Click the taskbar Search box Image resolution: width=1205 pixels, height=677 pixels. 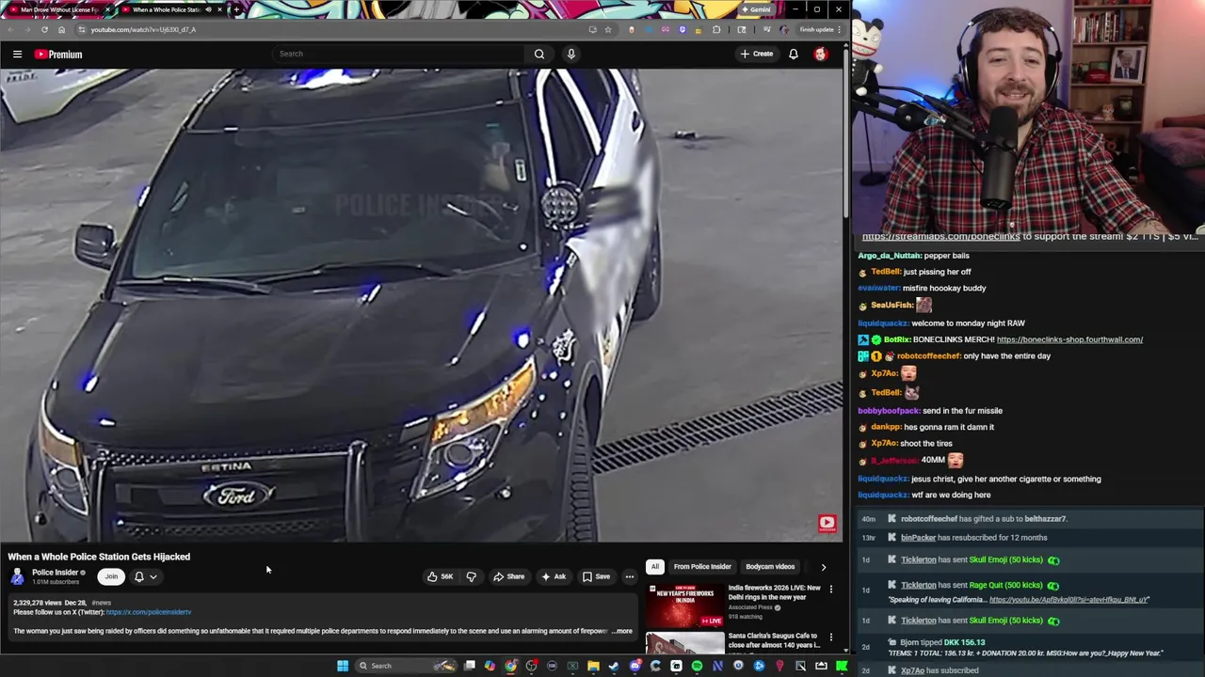point(406,666)
